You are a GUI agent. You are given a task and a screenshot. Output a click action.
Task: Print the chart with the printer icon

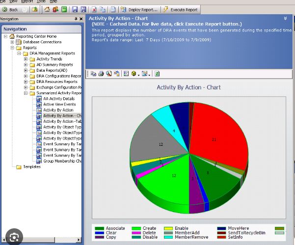point(101,74)
